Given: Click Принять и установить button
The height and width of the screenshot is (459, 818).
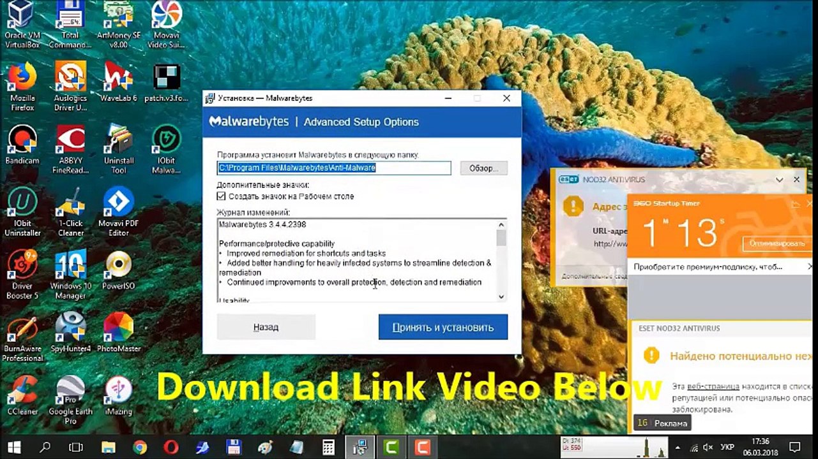Looking at the screenshot, I should point(443,327).
